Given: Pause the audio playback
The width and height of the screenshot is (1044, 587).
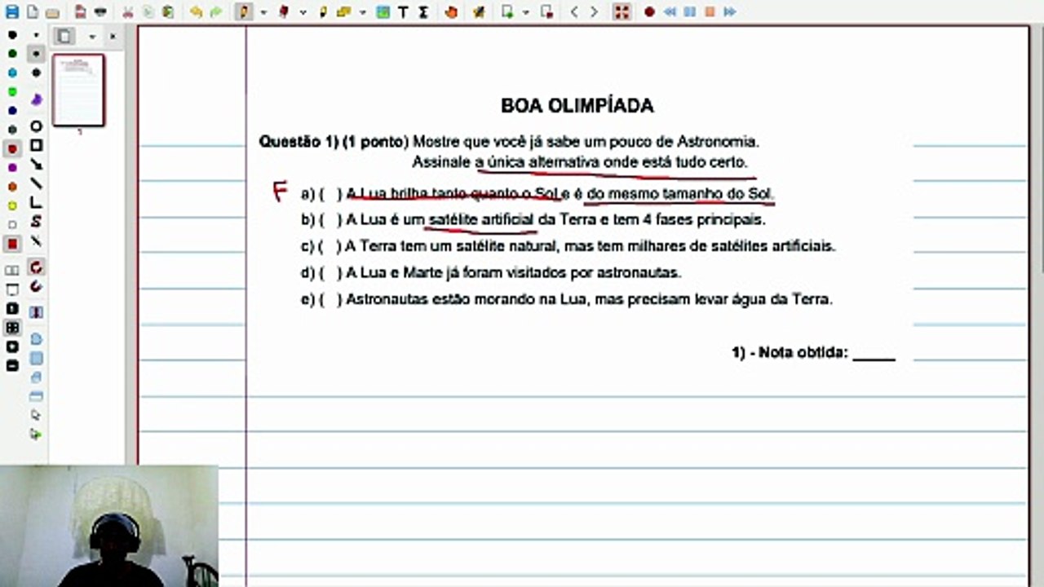Looking at the screenshot, I should pos(689,12).
